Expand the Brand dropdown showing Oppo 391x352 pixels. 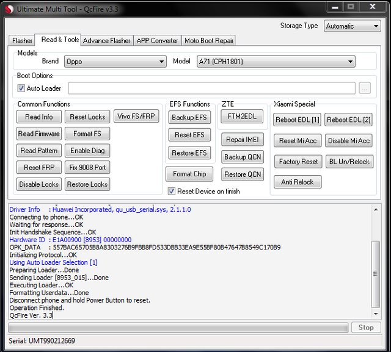[x=115, y=62]
